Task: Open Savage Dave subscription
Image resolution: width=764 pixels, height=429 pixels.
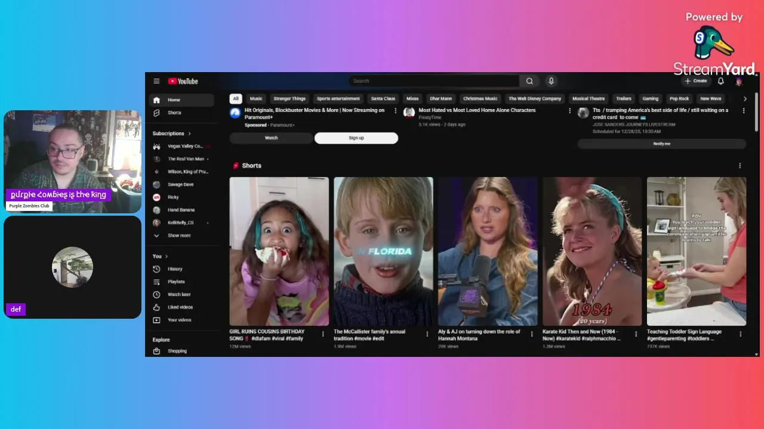Action: 181,185
